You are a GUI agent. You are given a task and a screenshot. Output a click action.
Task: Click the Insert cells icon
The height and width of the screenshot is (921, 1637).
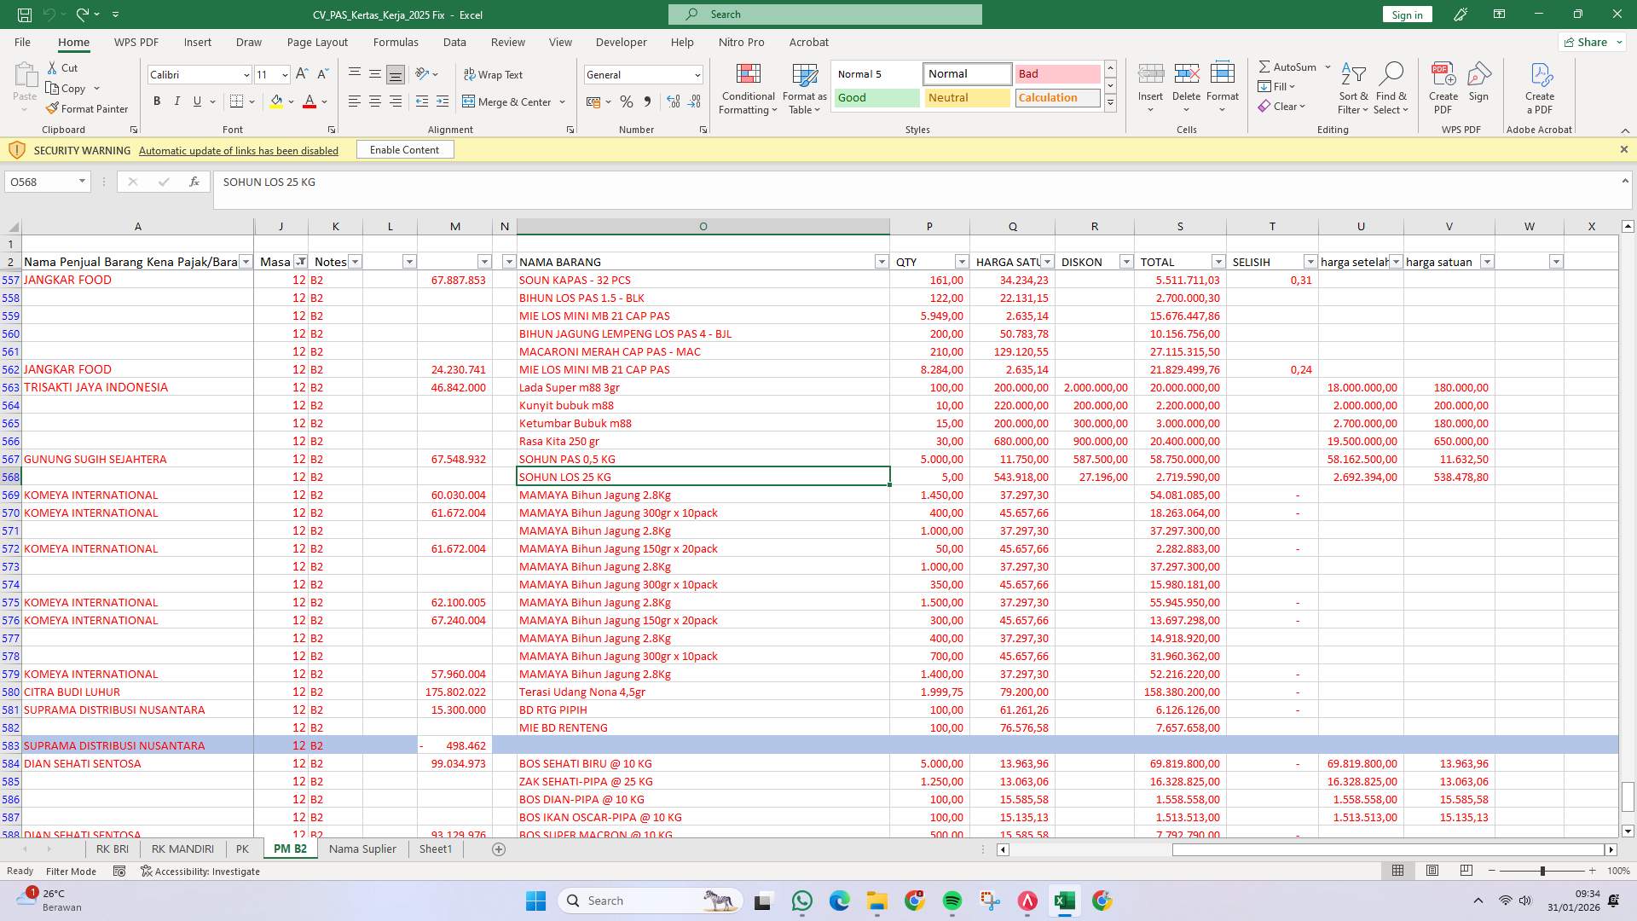[x=1150, y=81]
